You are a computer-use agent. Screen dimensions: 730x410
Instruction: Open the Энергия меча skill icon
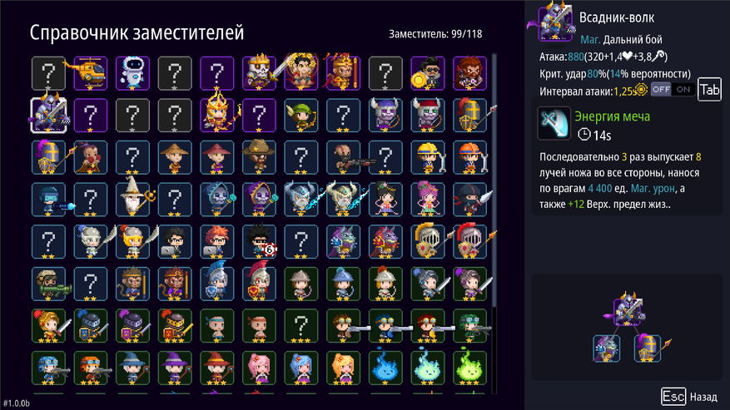coord(554,123)
